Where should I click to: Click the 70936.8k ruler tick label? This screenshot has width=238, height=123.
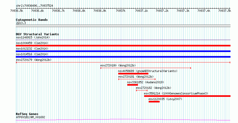(79, 11)
